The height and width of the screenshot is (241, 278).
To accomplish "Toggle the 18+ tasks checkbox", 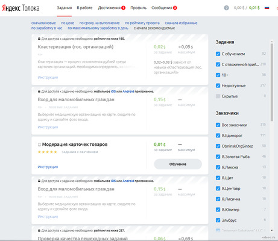I will coord(218,75).
